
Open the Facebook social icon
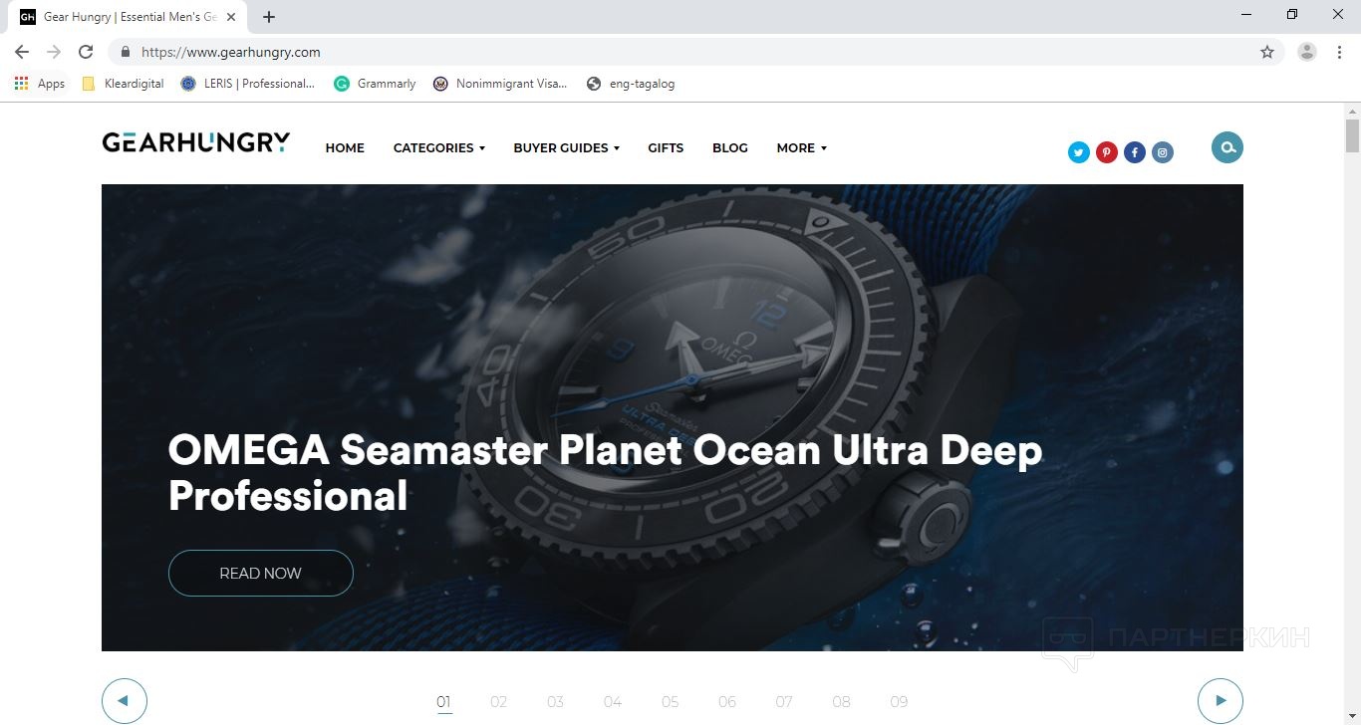click(1135, 152)
